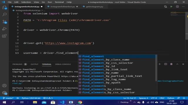188x105 pixels.
Task: Open the File menu
Action: (10, 2)
